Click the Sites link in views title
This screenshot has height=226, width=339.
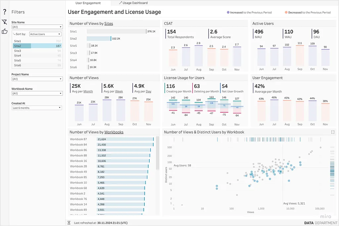[109, 24]
